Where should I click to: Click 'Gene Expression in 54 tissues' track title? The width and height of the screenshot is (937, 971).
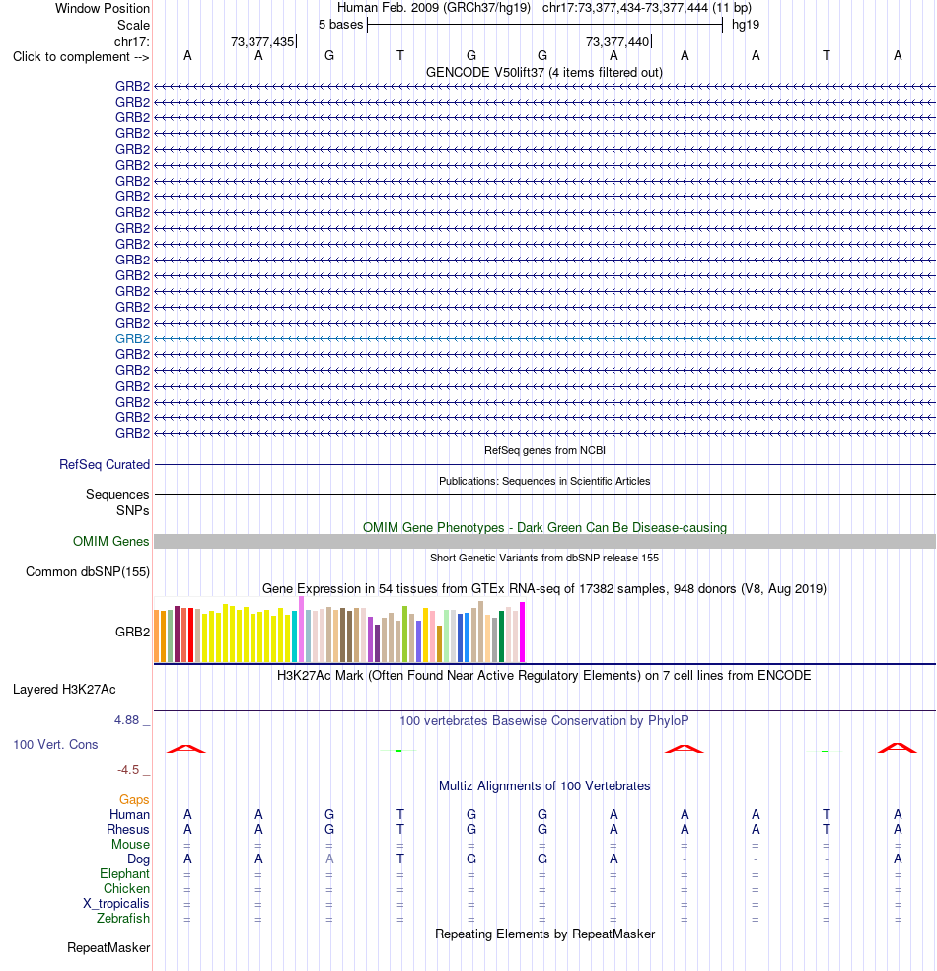click(544, 588)
